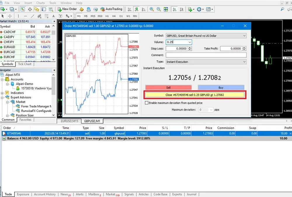Open the Tools menu
Viewport: 292px width, 197px height.
pos(53,3)
